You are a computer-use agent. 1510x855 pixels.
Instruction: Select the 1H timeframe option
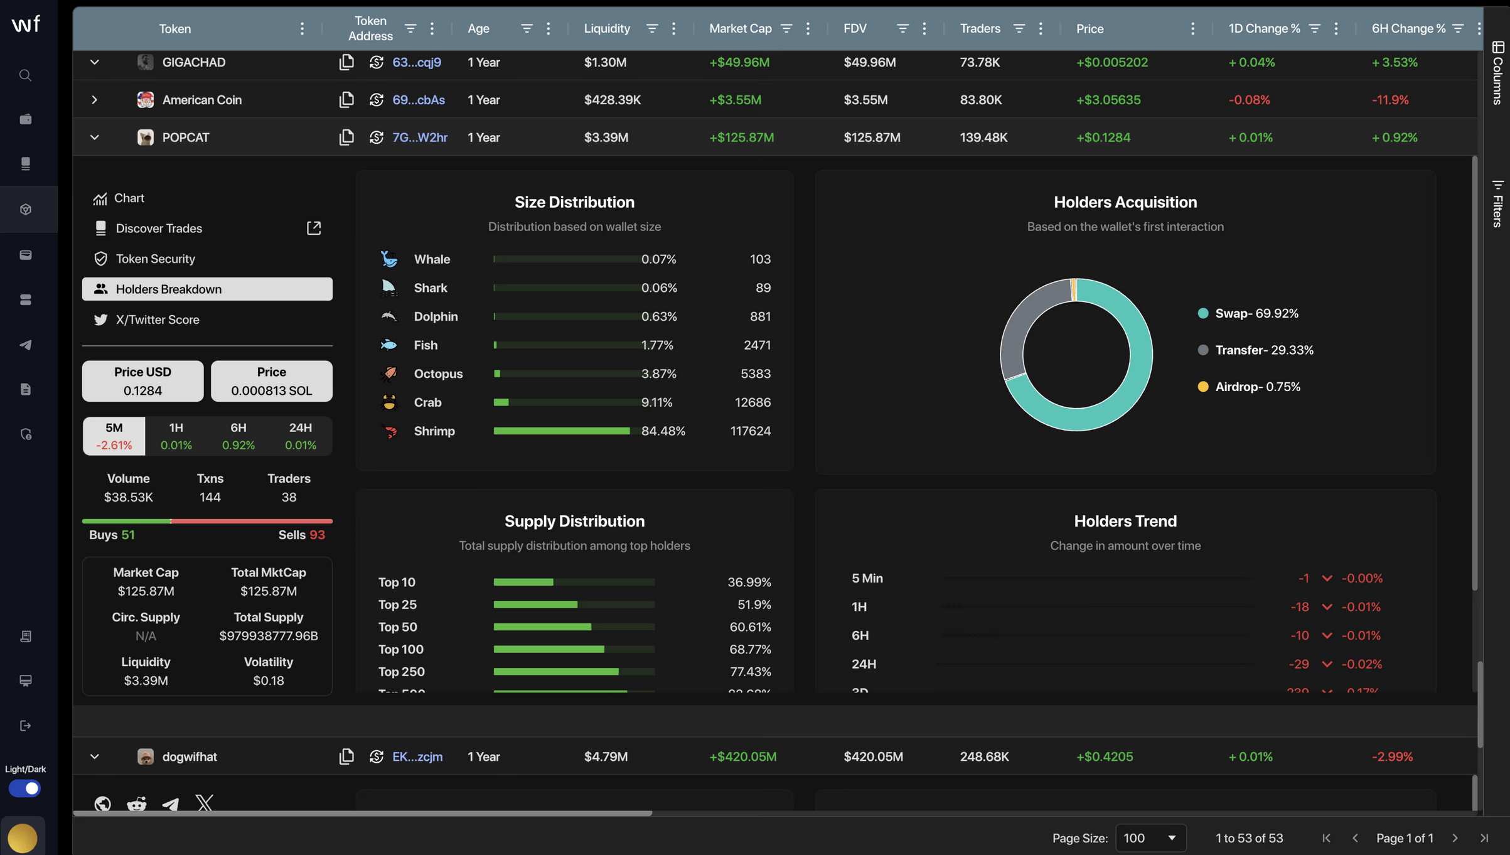coord(176,436)
